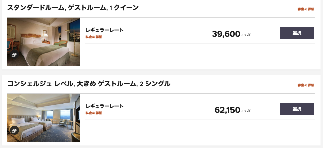Screen dimensions: 323x148
Task: View 料金の詳細 for the 39,600 JPY rate
Action: [94, 37]
